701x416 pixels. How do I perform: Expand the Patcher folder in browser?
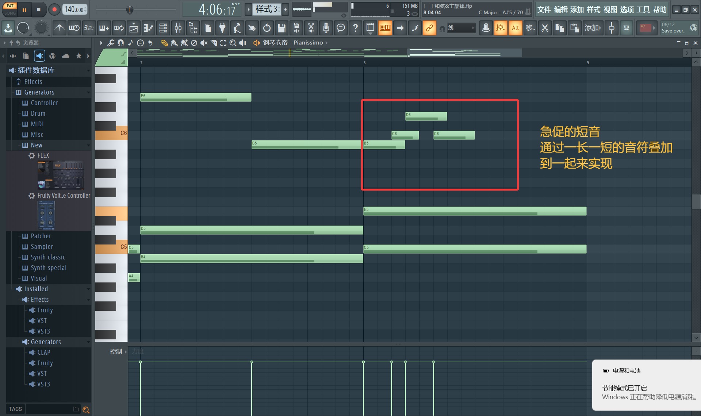click(41, 236)
